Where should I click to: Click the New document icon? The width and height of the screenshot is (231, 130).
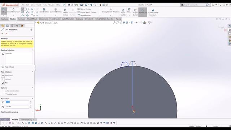point(72,5)
